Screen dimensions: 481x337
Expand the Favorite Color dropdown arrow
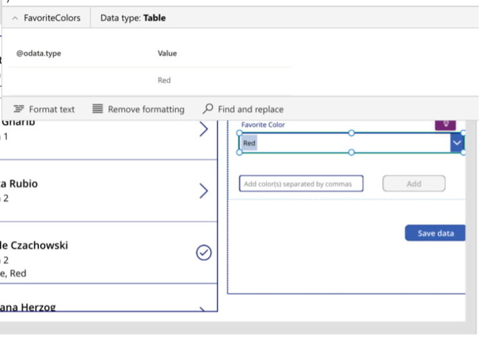click(x=457, y=143)
